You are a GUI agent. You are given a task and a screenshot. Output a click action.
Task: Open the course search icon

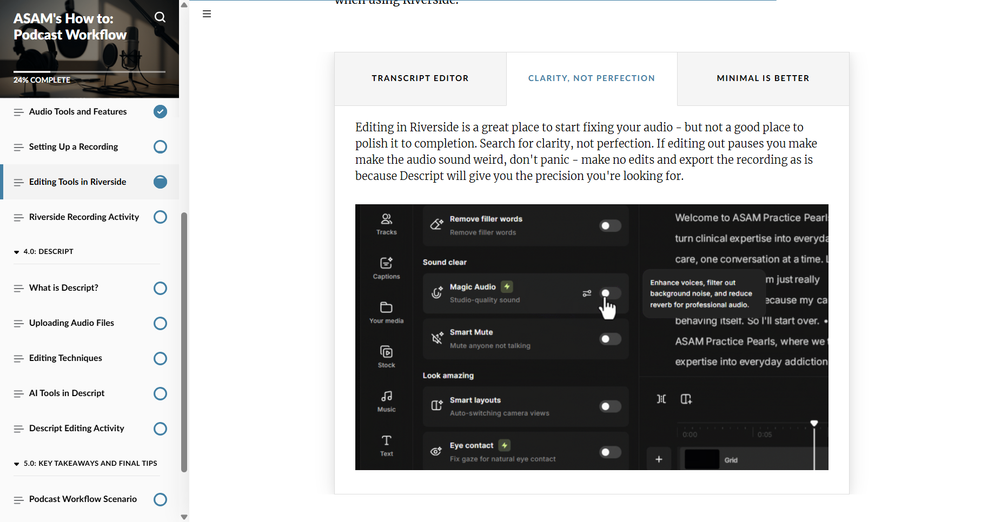tap(160, 17)
